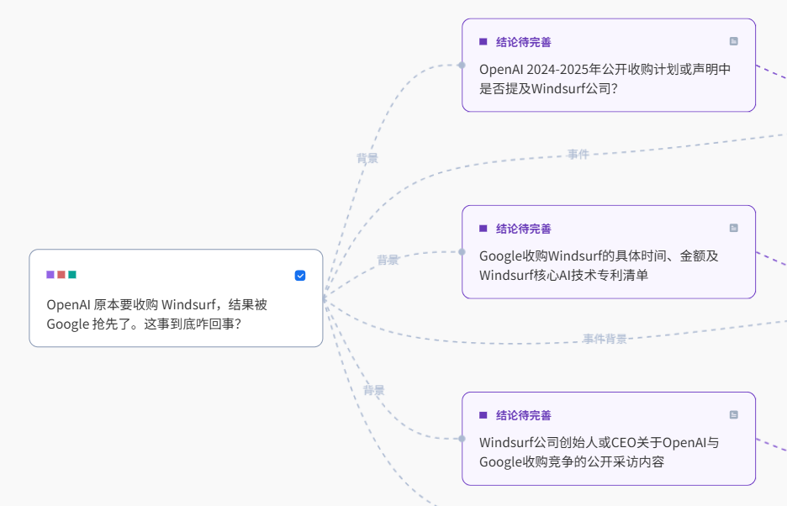Toggle the checkbox on the OpenAI Windsurf question node
Screen dimensions: 787x506
300,276
